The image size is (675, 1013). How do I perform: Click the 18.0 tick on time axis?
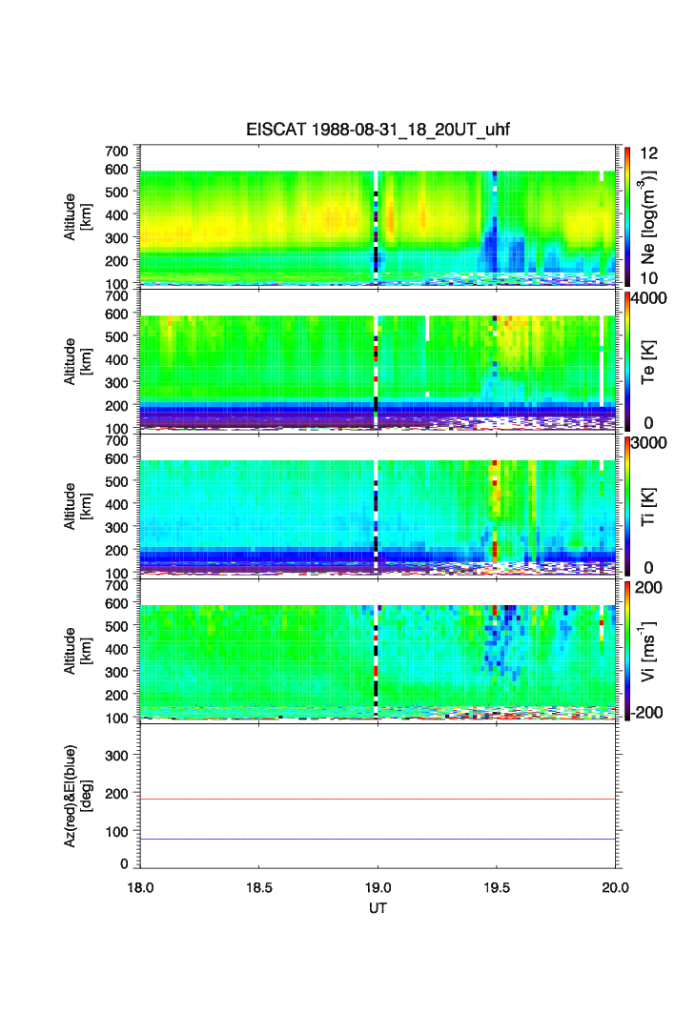(141, 887)
